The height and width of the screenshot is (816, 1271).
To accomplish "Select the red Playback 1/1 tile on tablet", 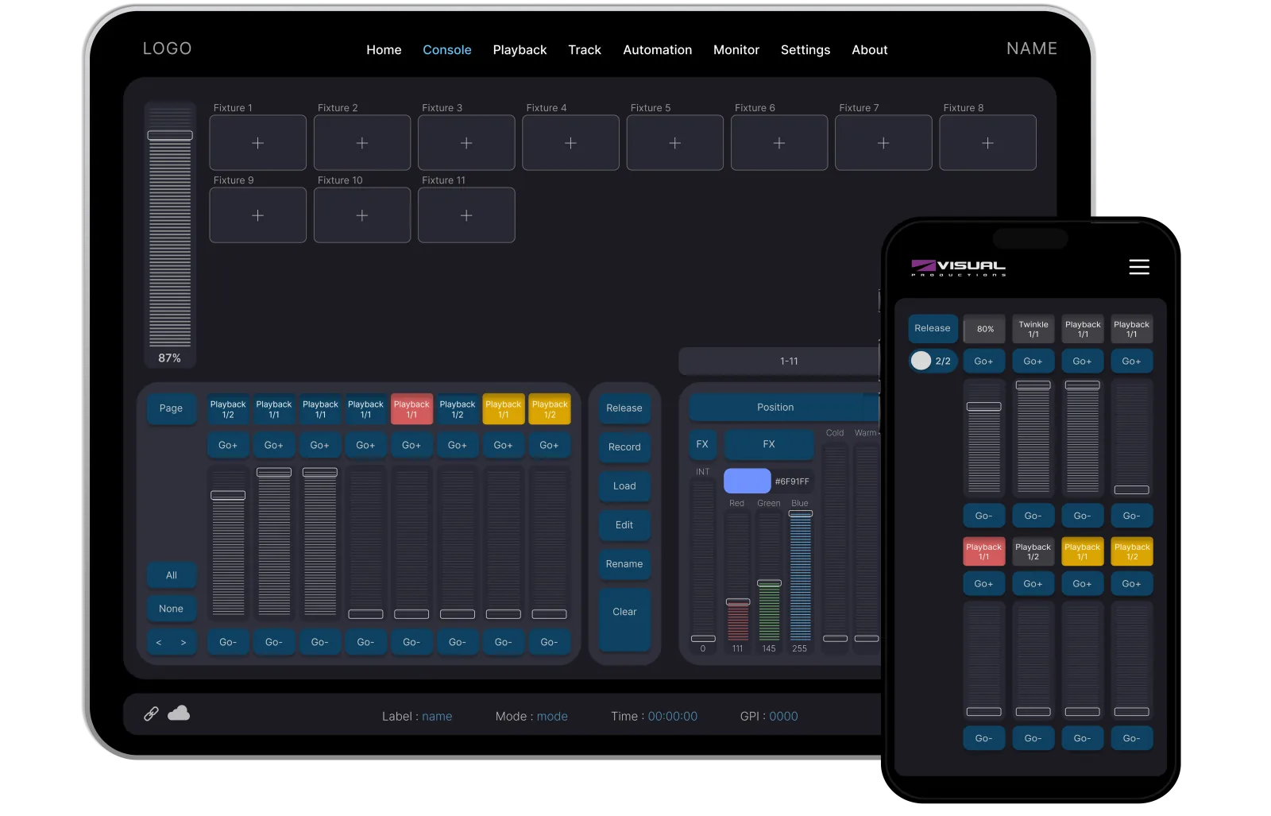I will (x=411, y=409).
